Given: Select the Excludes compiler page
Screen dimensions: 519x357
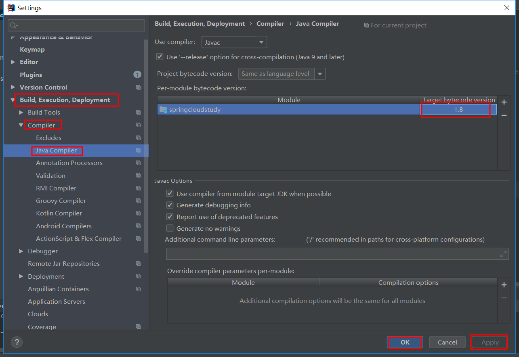Looking at the screenshot, I should pyautogui.click(x=48, y=138).
